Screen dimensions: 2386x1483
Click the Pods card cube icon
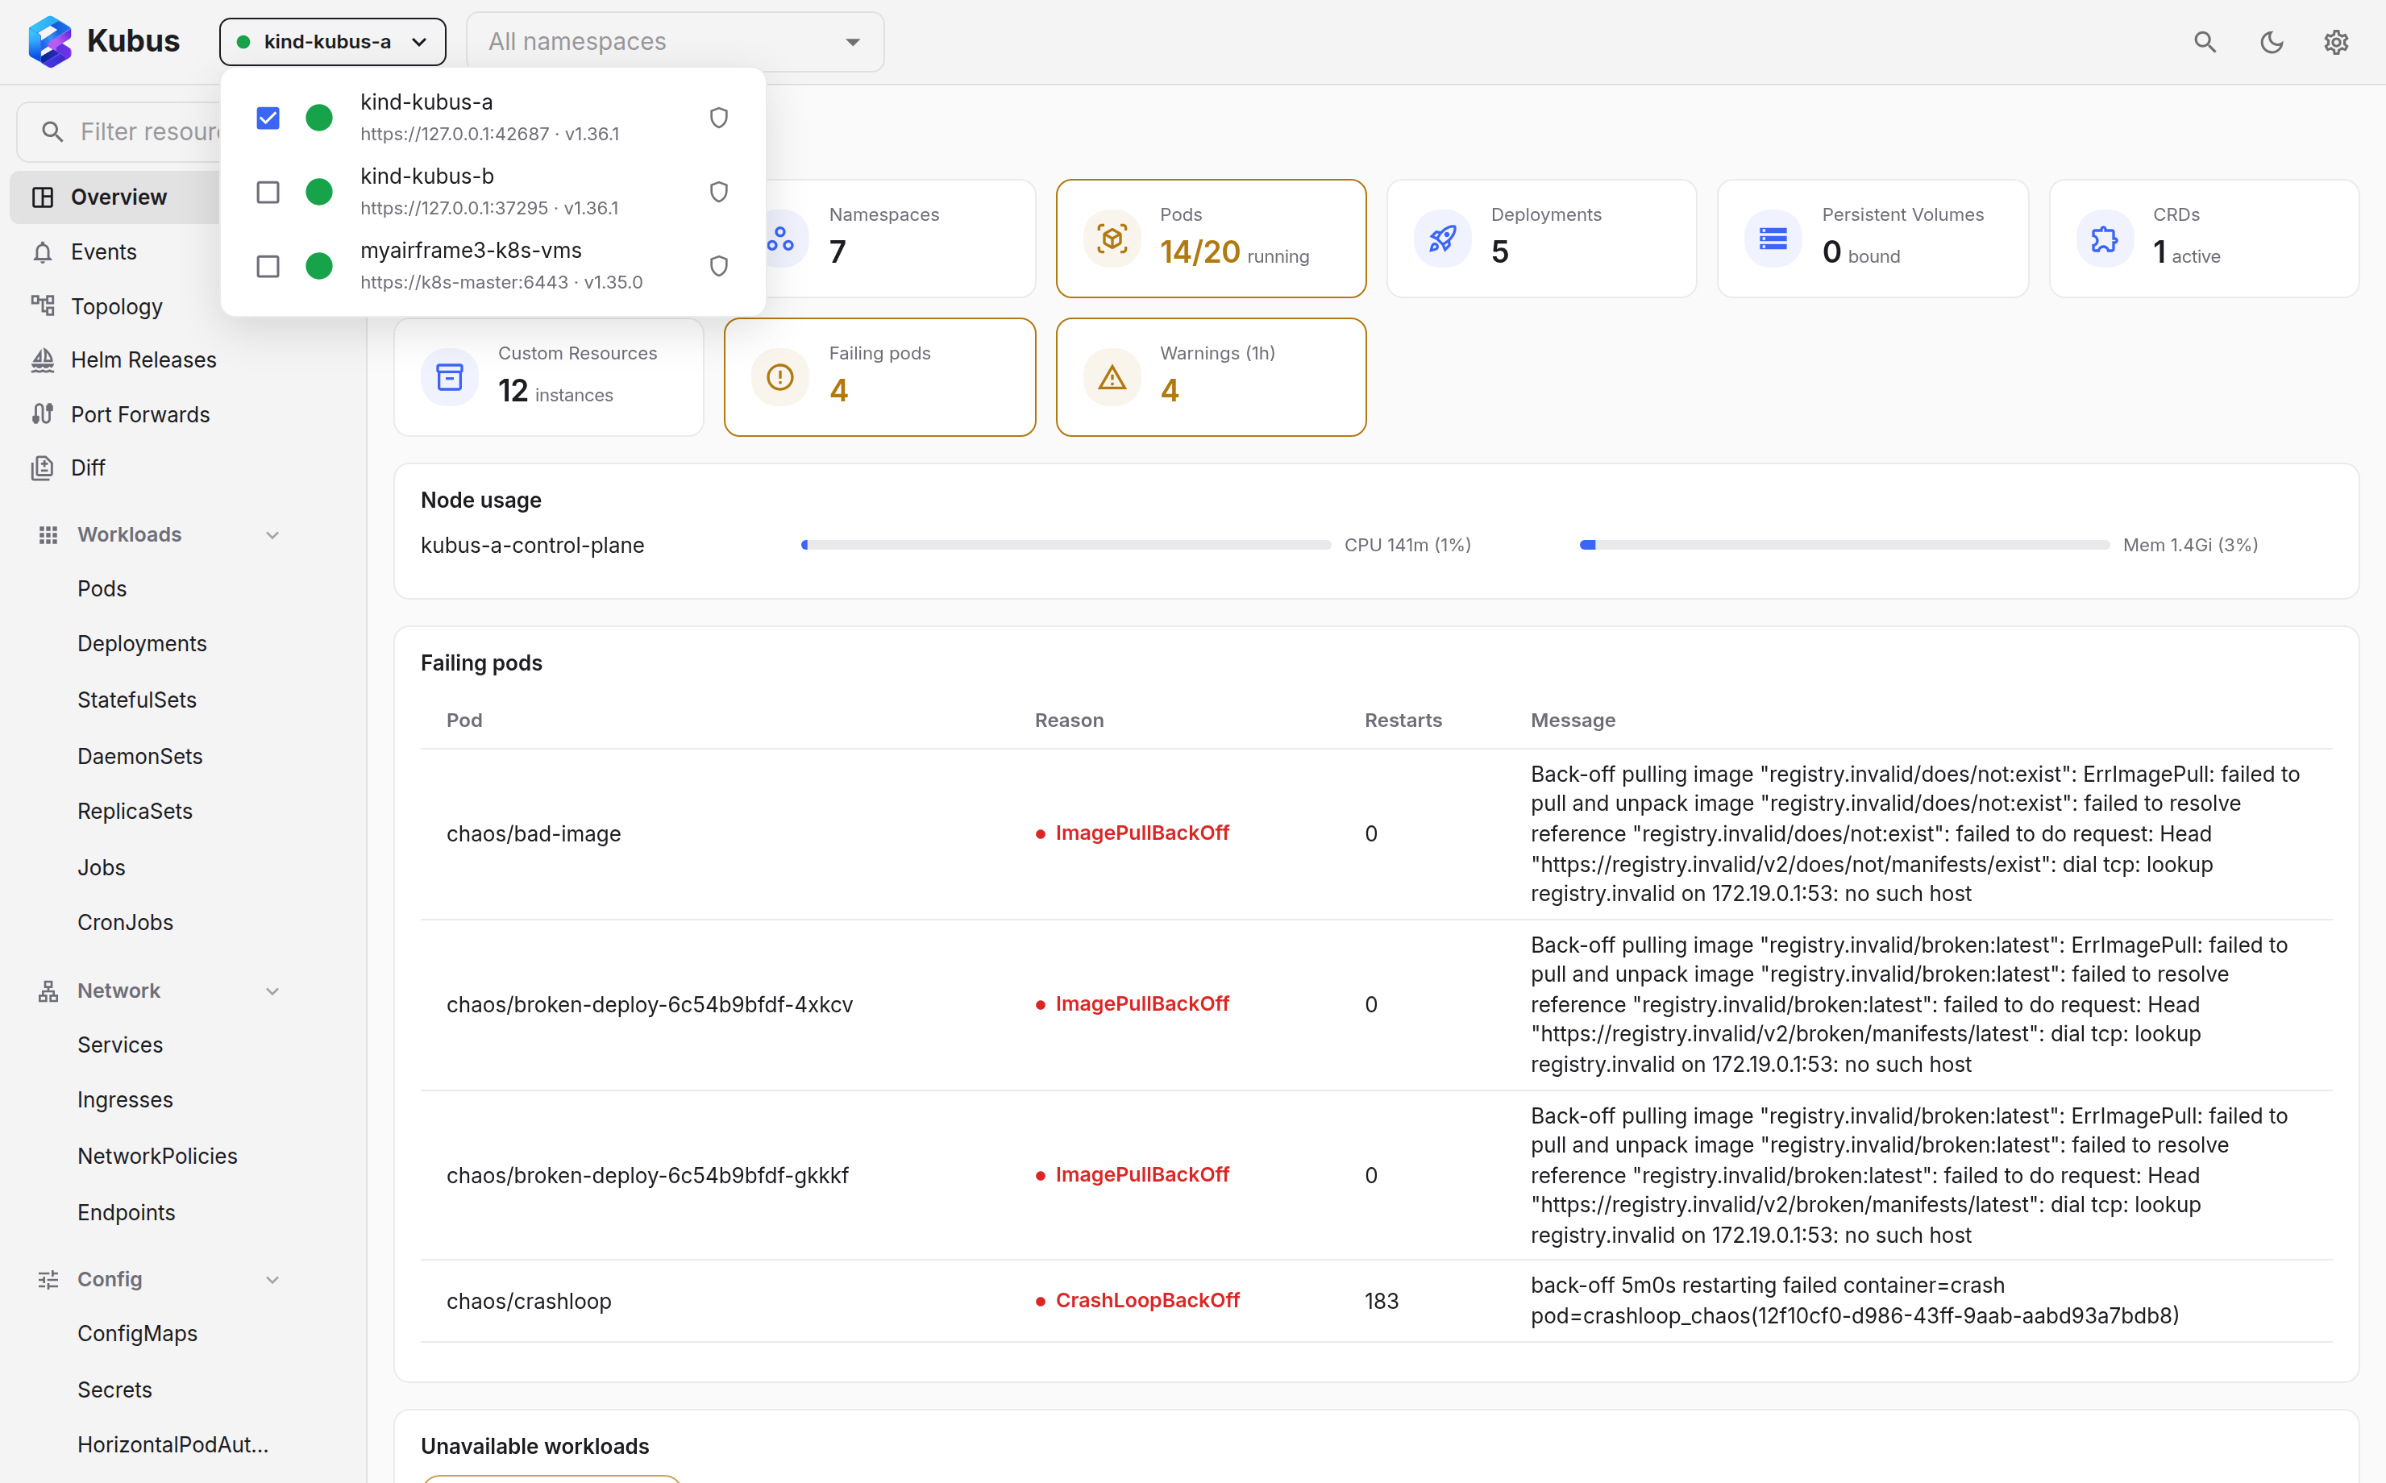click(1112, 239)
